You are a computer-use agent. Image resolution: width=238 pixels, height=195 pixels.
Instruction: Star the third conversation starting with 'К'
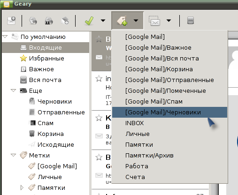coord(99,118)
